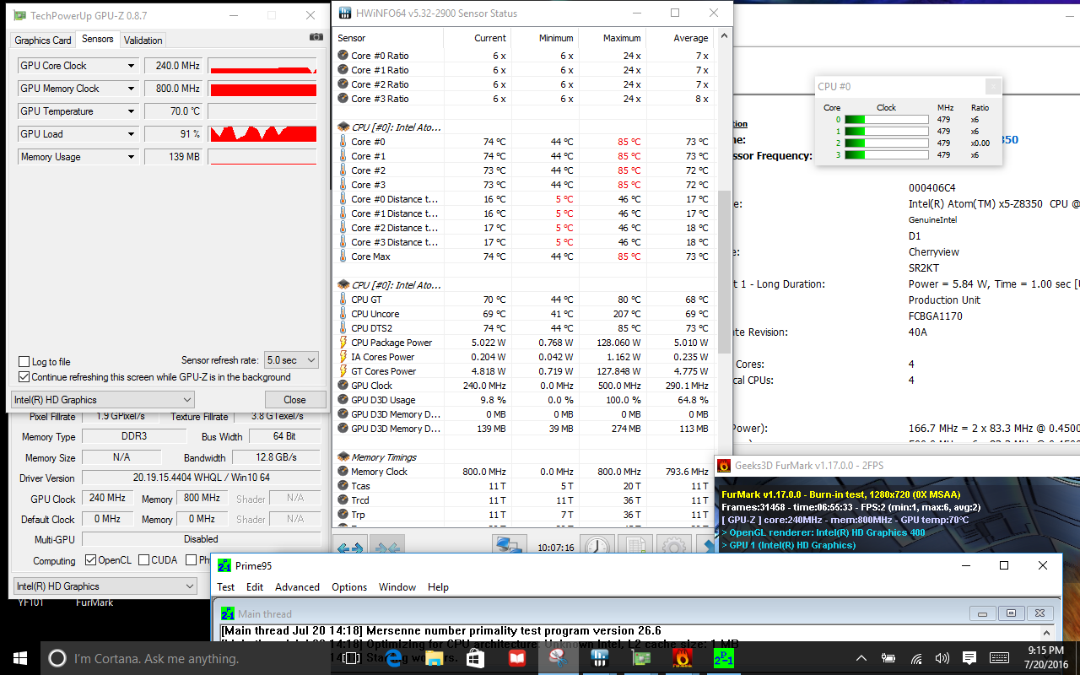Click the Cortana search box
The height and width of the screenshot is (675, 1080).
pos(184,658)
